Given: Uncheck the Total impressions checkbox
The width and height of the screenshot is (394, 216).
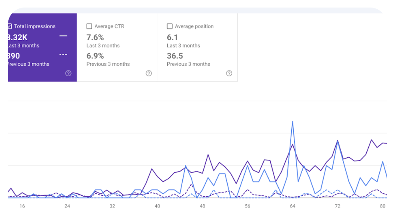Looking at the screenshot, I should (10, 26).
